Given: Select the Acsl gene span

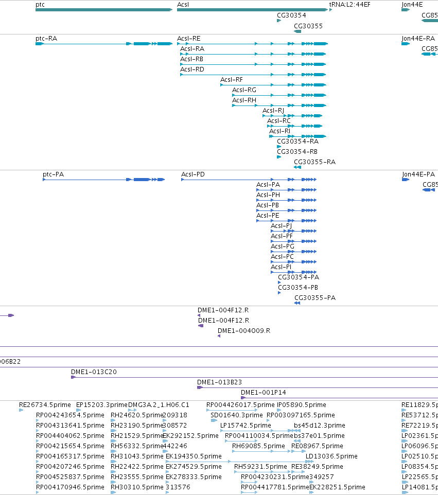Looking at the screenshot, I should tap(252, 10).
